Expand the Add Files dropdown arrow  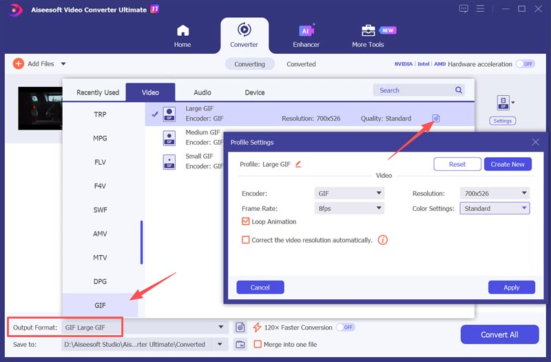point(63,64)
